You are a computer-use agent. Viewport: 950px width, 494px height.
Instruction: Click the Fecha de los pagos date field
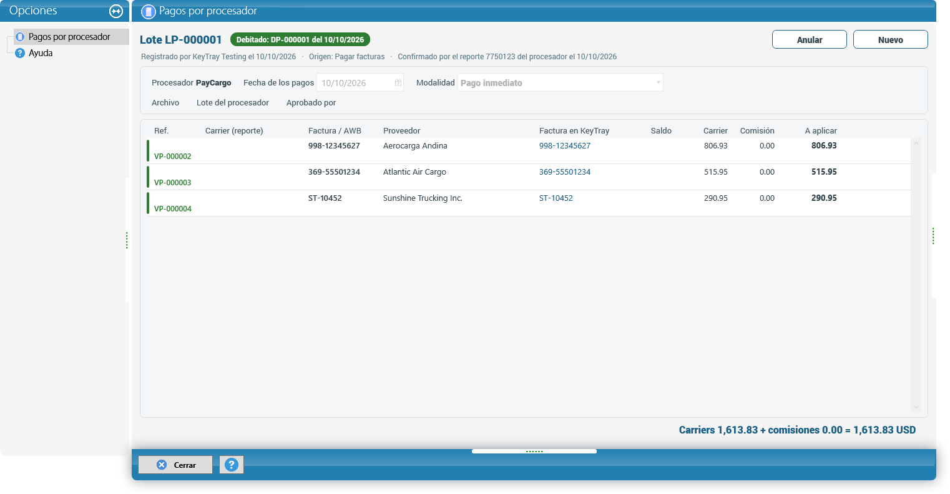point(360,83)
